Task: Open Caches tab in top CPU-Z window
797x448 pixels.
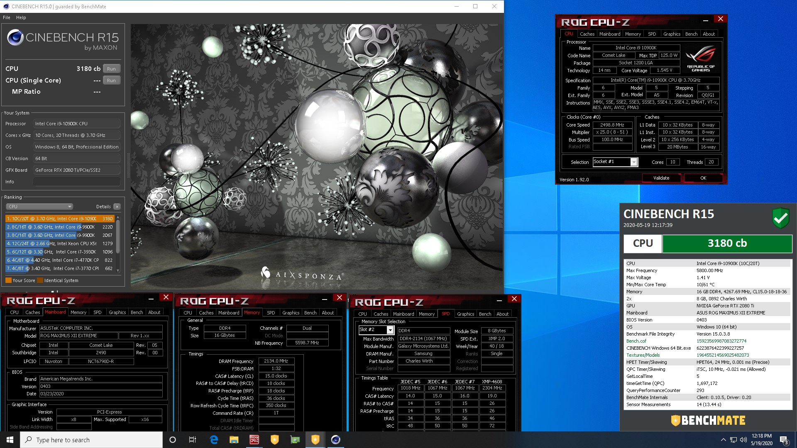Action: pos(587,34)
